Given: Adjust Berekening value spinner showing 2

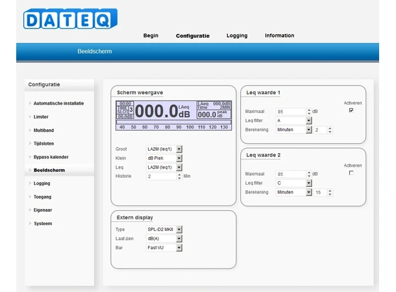Looking at the screenshot, I should [x=330, y=130].
